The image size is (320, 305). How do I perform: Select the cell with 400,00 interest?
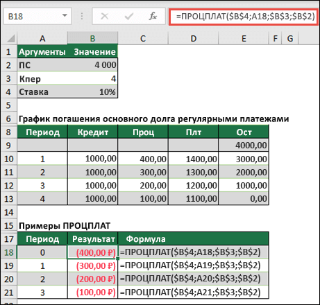pyautogui.click(x=143, y=159)
